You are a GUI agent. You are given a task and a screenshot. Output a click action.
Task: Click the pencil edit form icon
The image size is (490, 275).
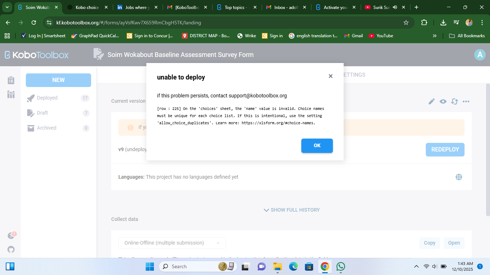[x=432, y=102]
